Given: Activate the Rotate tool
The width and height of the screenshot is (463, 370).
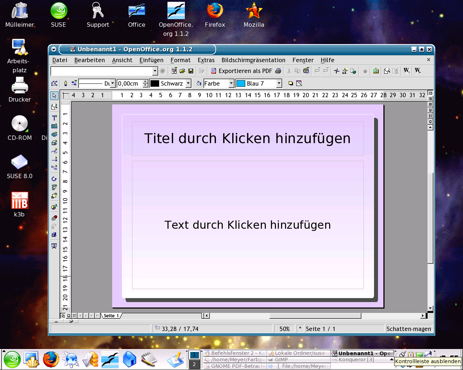Looking at the screenshot, I should click(x=54, y=179).
